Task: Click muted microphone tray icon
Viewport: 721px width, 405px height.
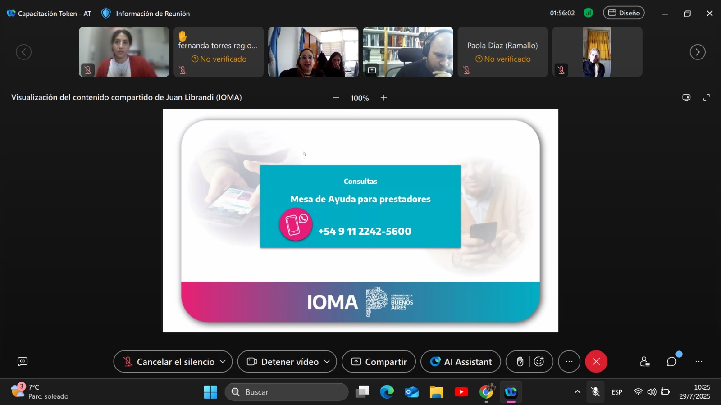Action: point(596,392)
